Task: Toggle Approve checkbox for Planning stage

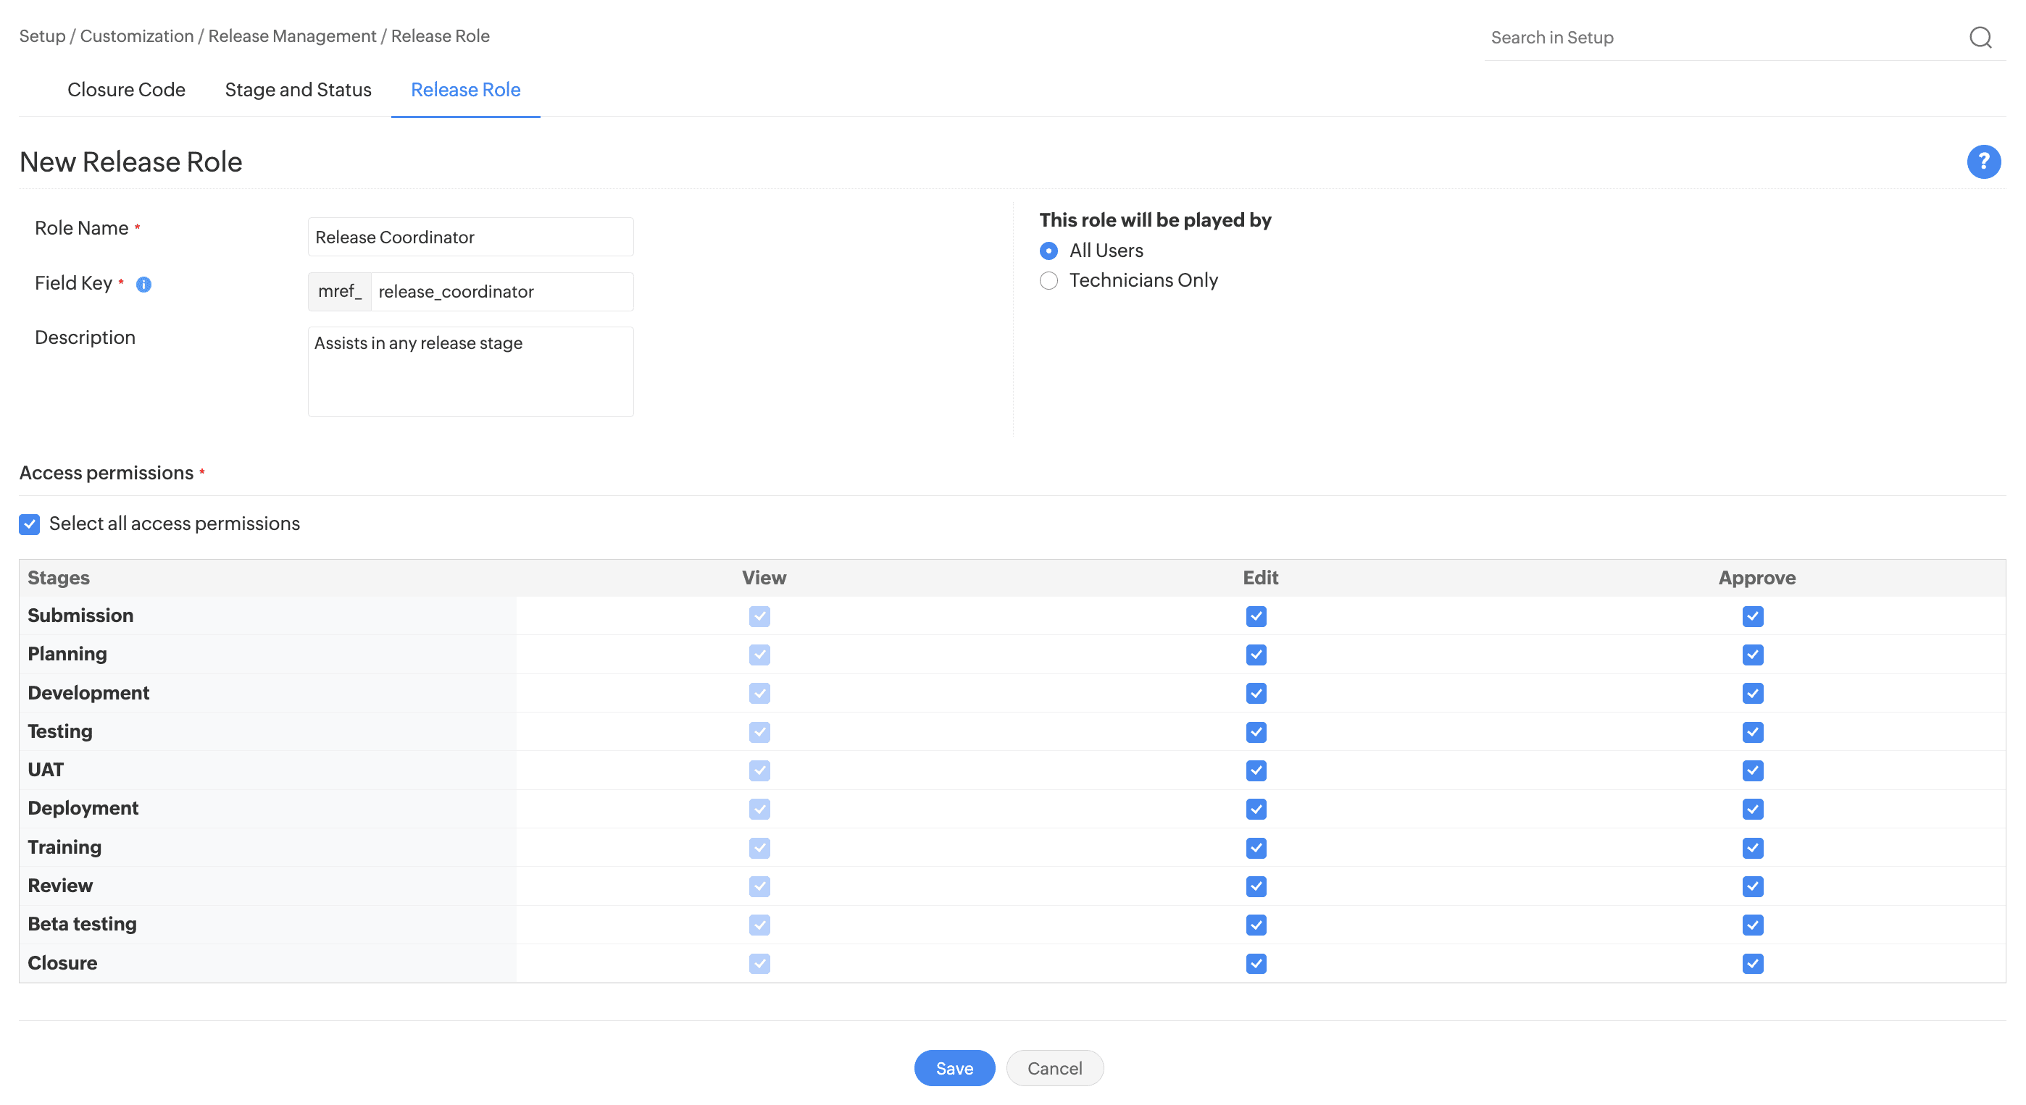Action: click(x=1751, y=655)
